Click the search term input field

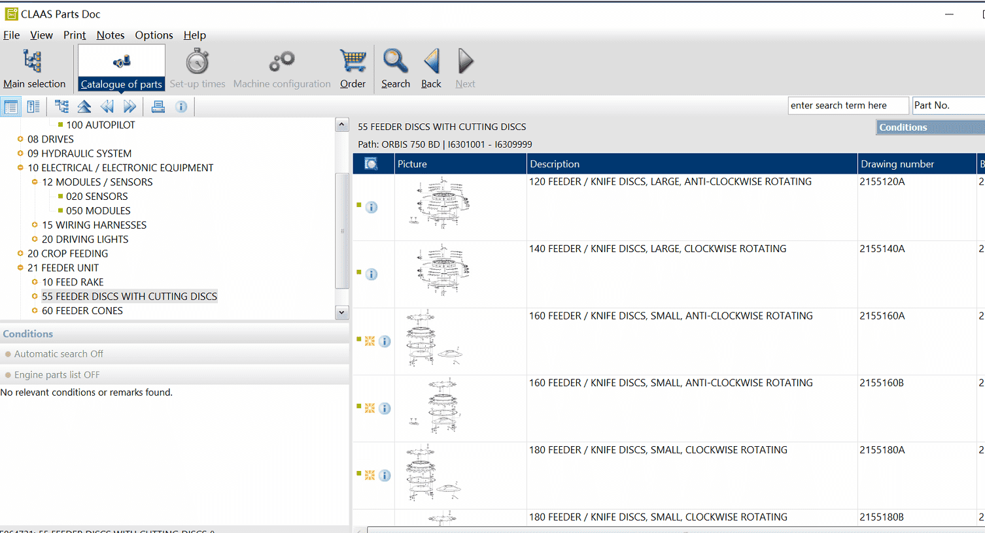tap(848, 105)
